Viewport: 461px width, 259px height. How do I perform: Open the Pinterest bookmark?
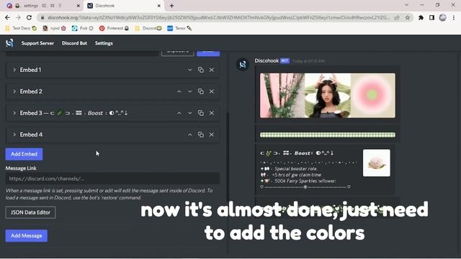pos(114,28)
